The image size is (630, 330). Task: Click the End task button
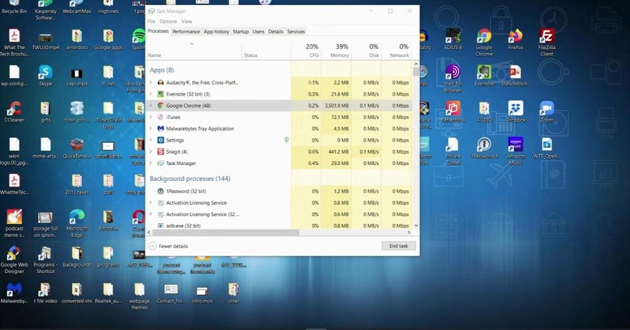pos(398,246)
